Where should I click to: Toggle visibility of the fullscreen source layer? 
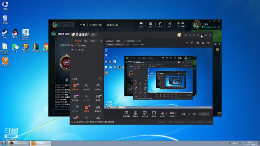72,50
